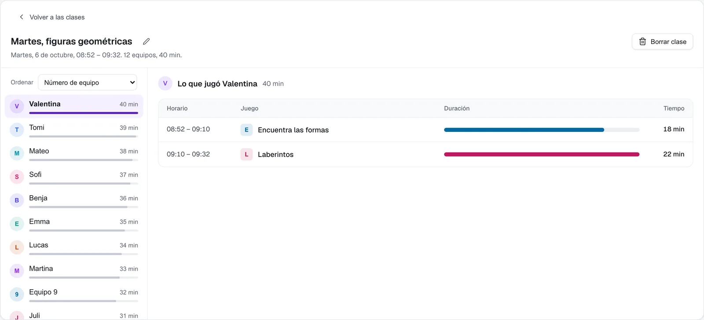The width and height of the screenshot is (704, 320).
Task: Open the Lucas team name
Action: (39, 245)
